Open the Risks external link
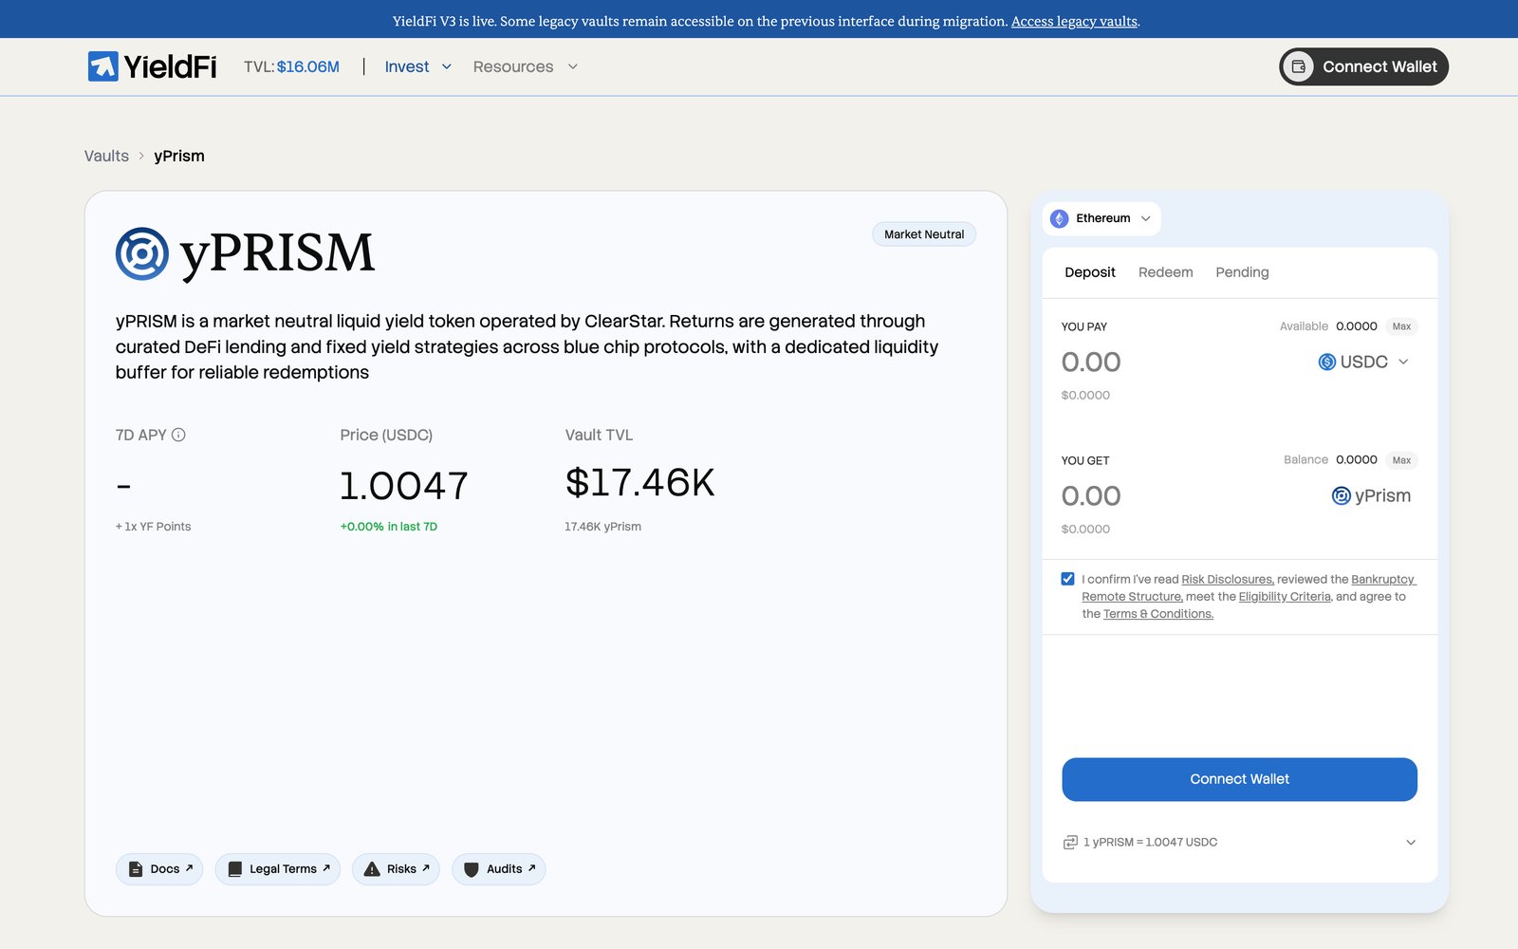The width and height of the screenshot is (1518, 949). click(x=396, y=869)
